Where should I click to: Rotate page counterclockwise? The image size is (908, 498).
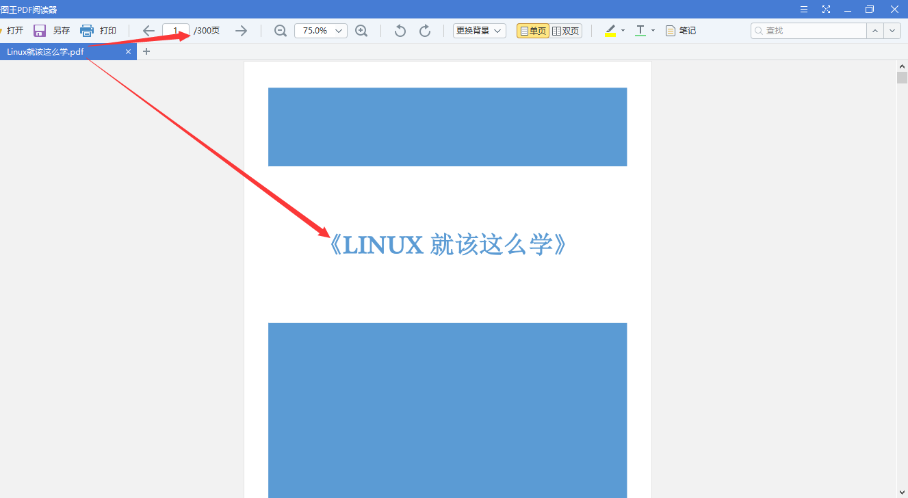[400, 31]
